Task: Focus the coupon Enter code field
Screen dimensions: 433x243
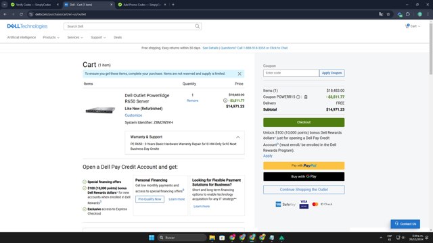Action: [291, 73]
